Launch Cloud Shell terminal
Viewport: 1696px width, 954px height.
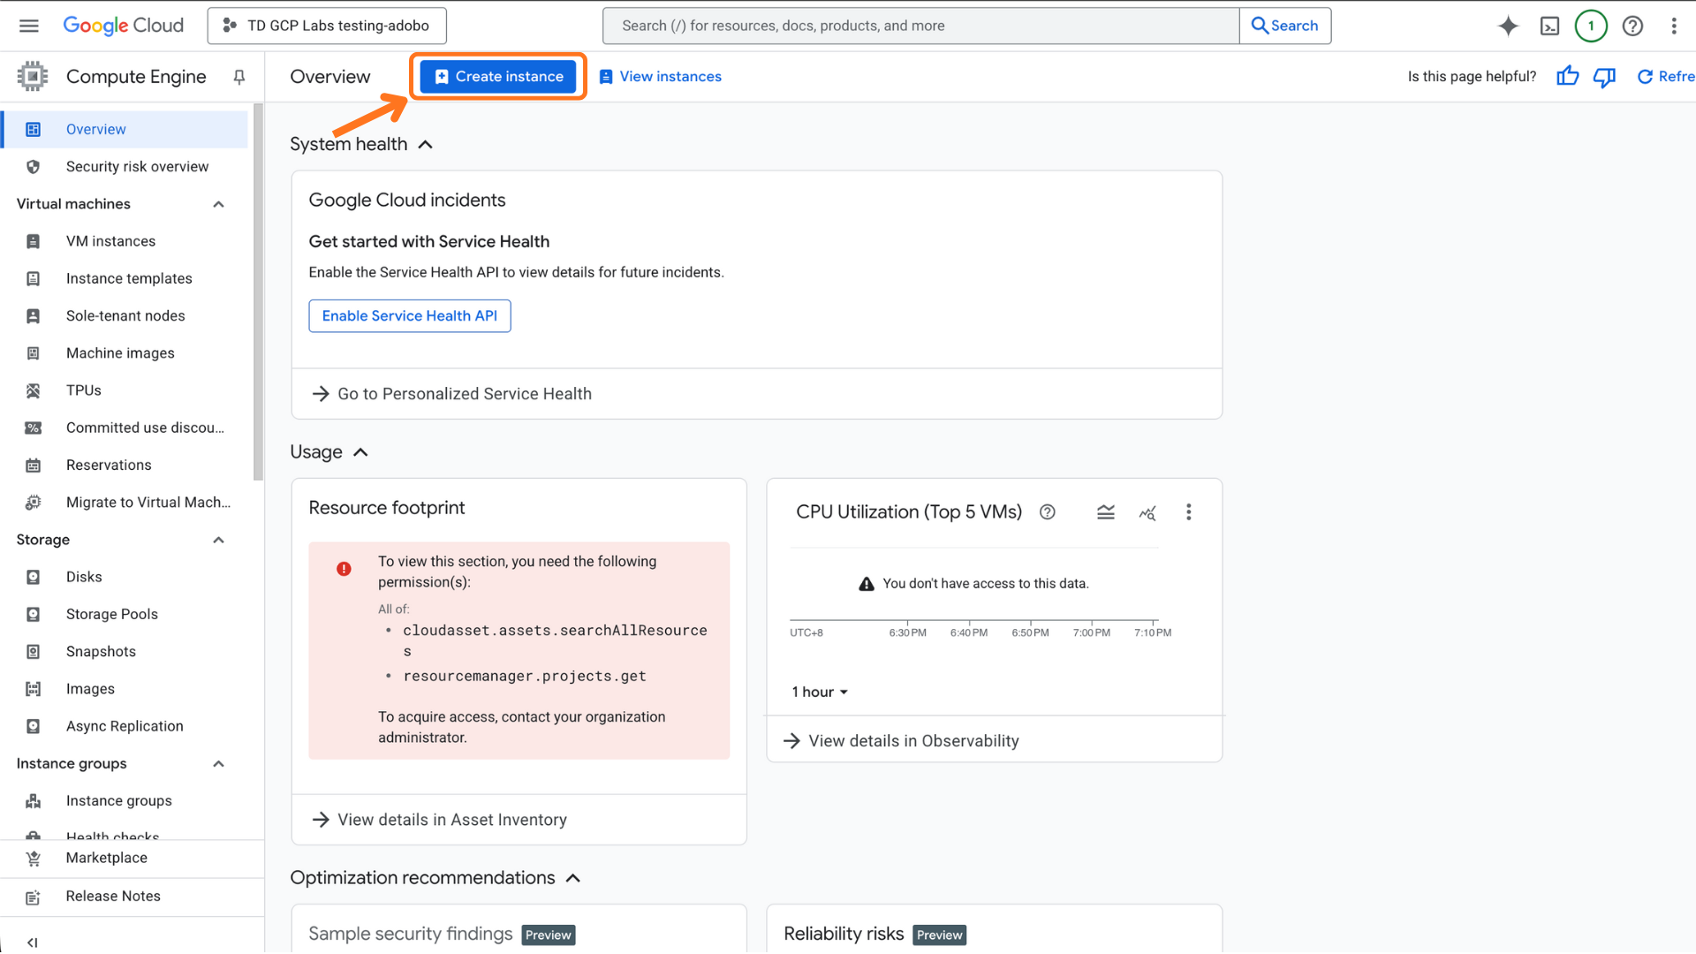click(1550, 26)
